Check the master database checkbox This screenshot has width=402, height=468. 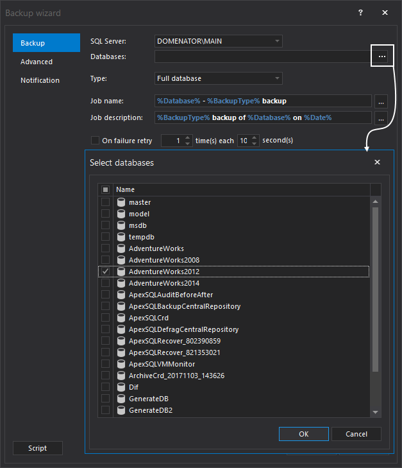pyautogui.click(x=105, y=202)
